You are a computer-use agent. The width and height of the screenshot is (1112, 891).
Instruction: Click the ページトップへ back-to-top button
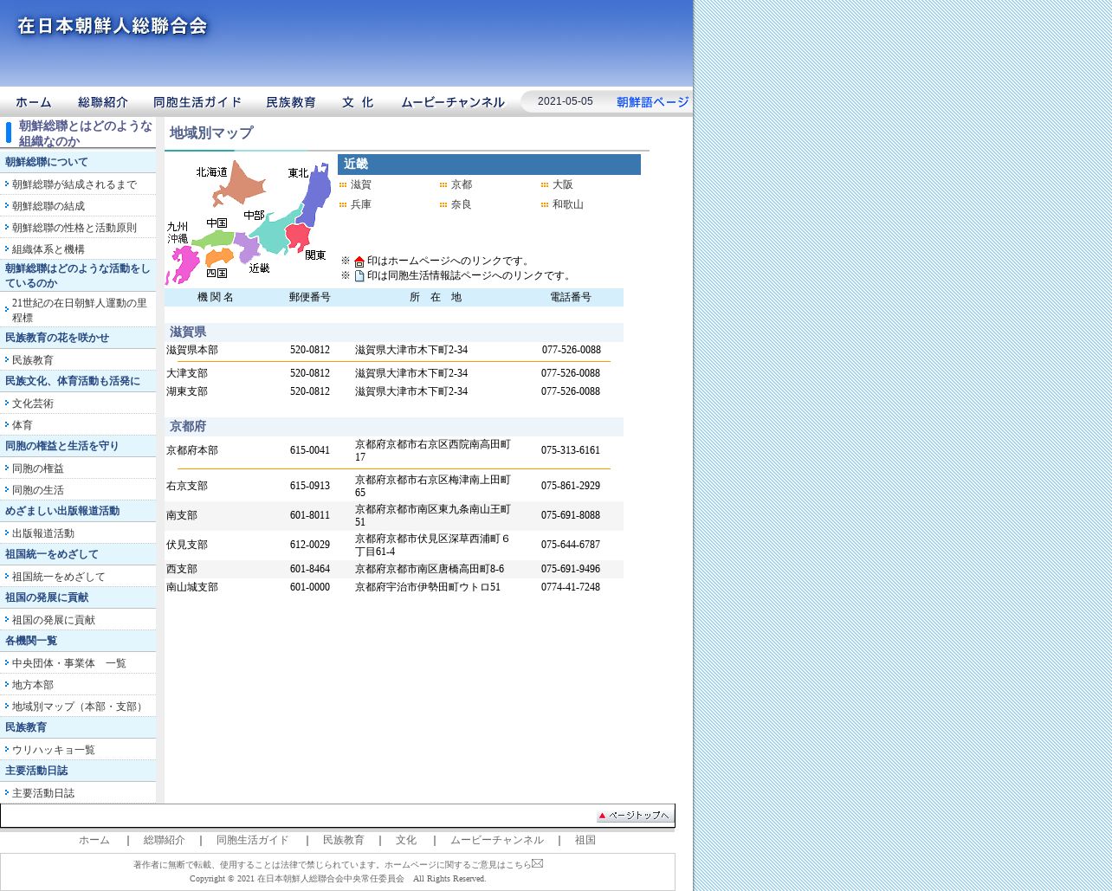[635, 816]
